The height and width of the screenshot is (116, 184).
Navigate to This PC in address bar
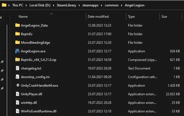coord(18,5)
